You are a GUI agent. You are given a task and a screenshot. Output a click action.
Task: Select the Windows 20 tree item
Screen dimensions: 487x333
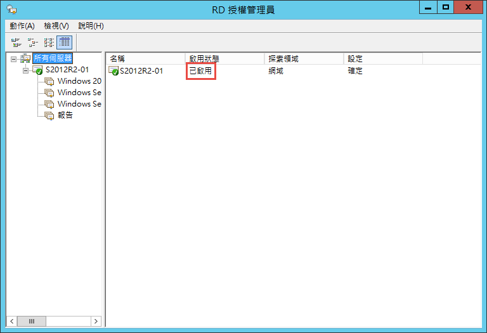(x=79, y=81)
